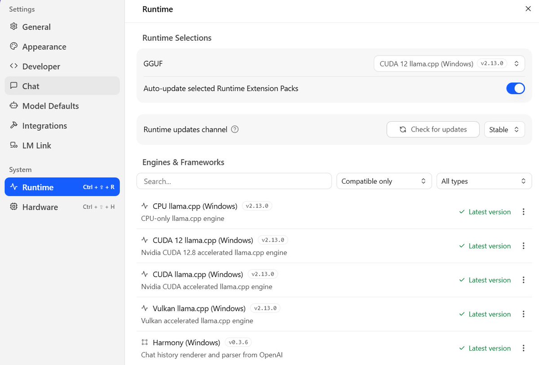
Task: Click the pulse icon beside CPU llama.cpp
Action: point(145,206)
